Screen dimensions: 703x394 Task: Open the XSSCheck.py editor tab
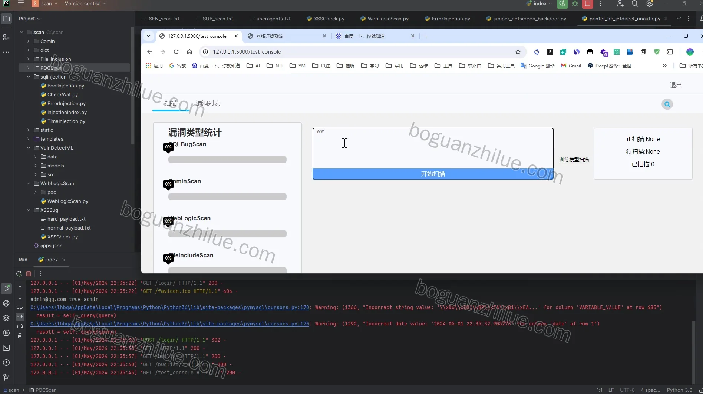(x=326, y=19)
